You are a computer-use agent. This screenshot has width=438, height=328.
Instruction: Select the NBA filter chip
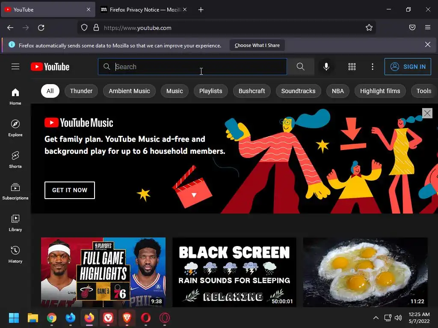coord(338,91)
